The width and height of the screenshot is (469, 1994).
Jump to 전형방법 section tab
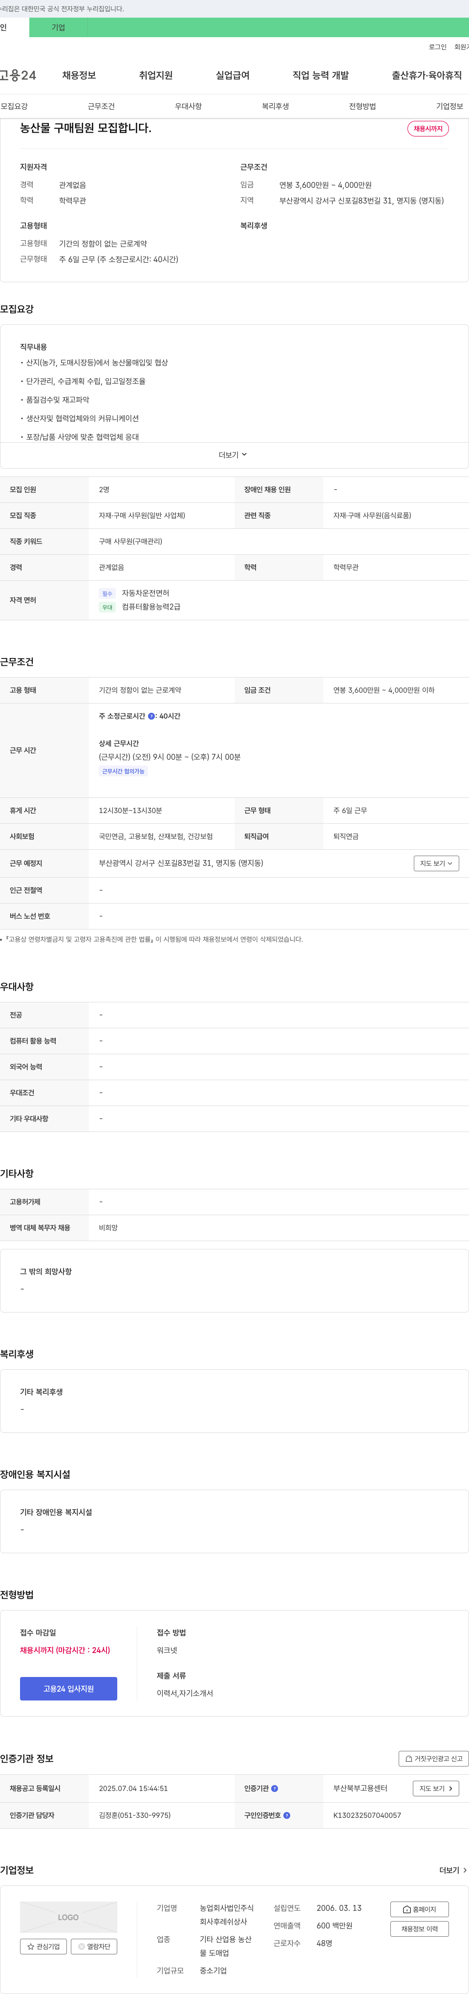pos(362,106)
